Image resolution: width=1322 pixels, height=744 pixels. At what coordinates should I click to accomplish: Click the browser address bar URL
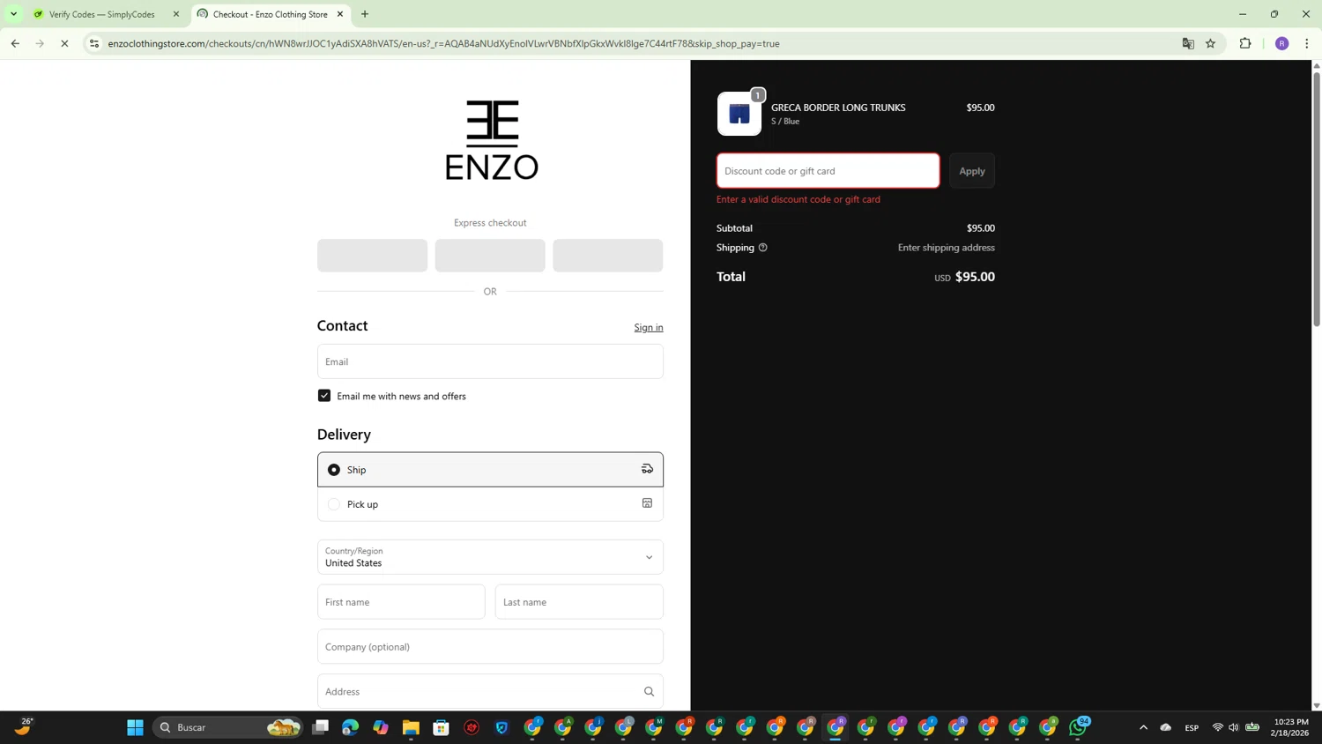coord(443,43)
